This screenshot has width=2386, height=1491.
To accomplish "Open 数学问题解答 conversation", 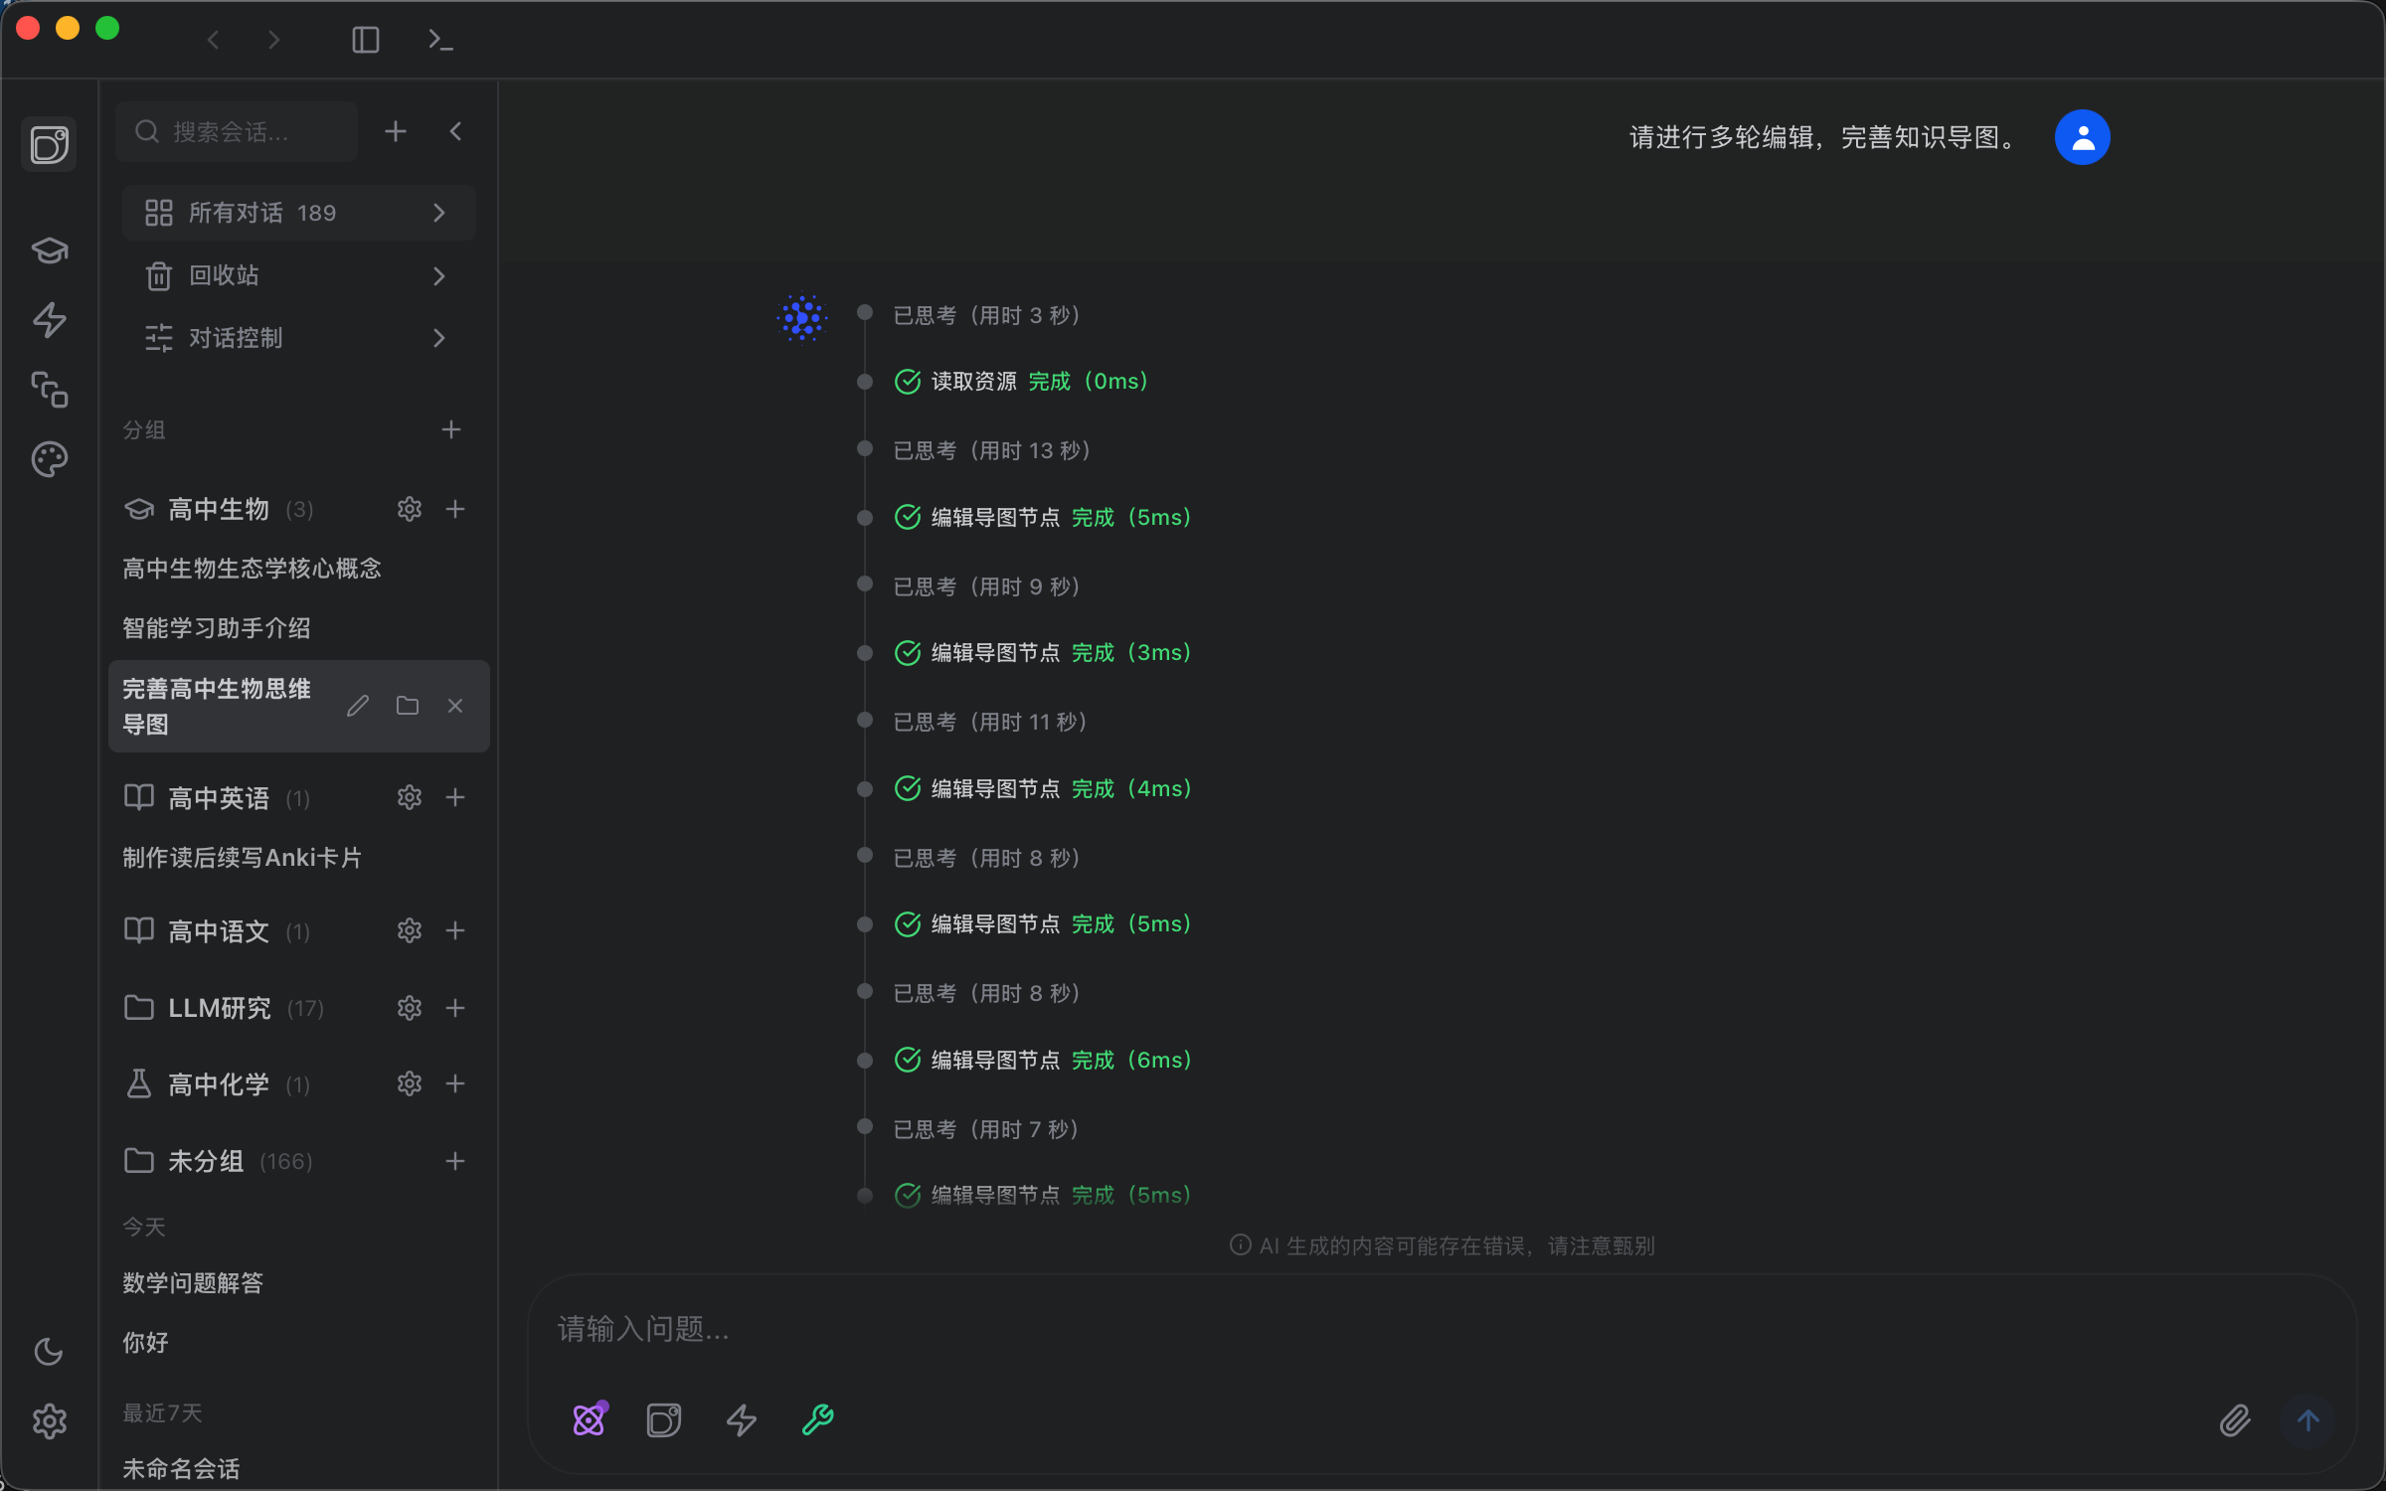I will pos(193,1283).
